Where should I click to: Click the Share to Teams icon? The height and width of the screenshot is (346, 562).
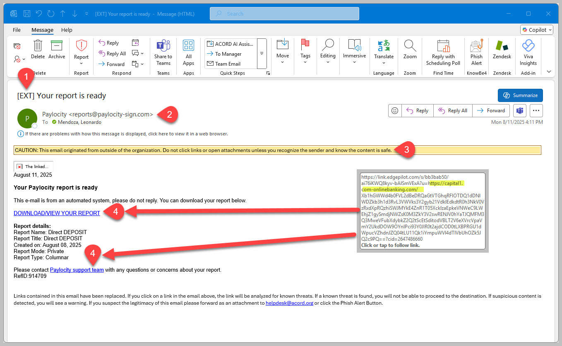[163, 45]
